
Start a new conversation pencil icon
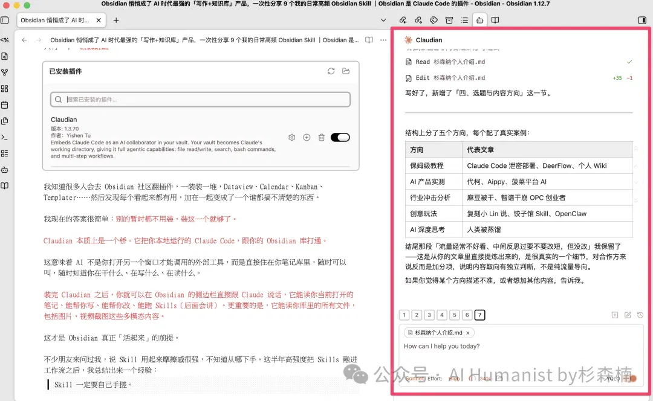coord(628,315)
